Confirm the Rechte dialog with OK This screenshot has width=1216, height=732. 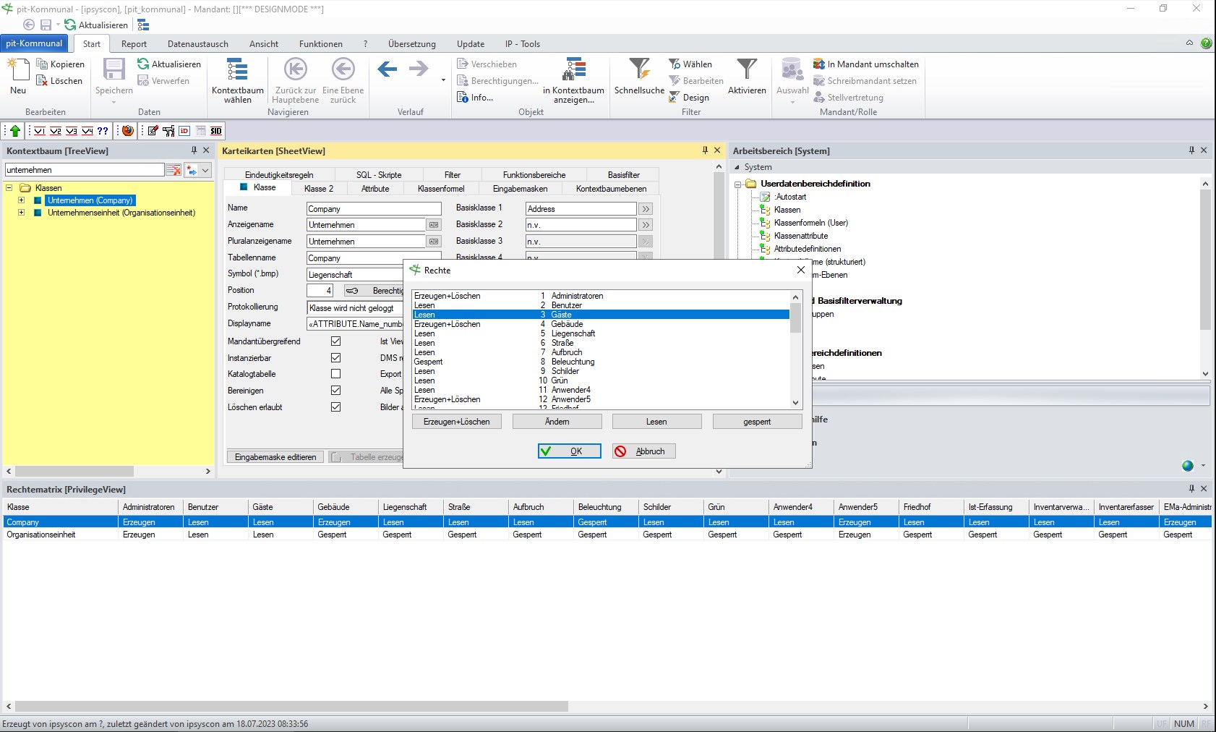tap(569, 451)
